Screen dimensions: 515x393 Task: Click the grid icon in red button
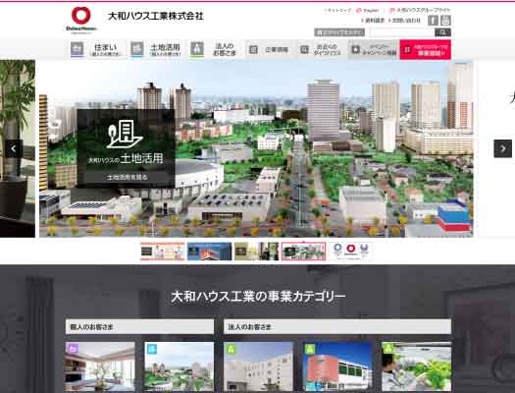408,50
